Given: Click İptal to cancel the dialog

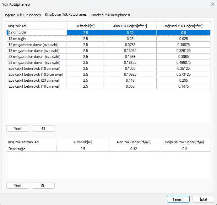Looking at the screenshot, I should 203,199.
